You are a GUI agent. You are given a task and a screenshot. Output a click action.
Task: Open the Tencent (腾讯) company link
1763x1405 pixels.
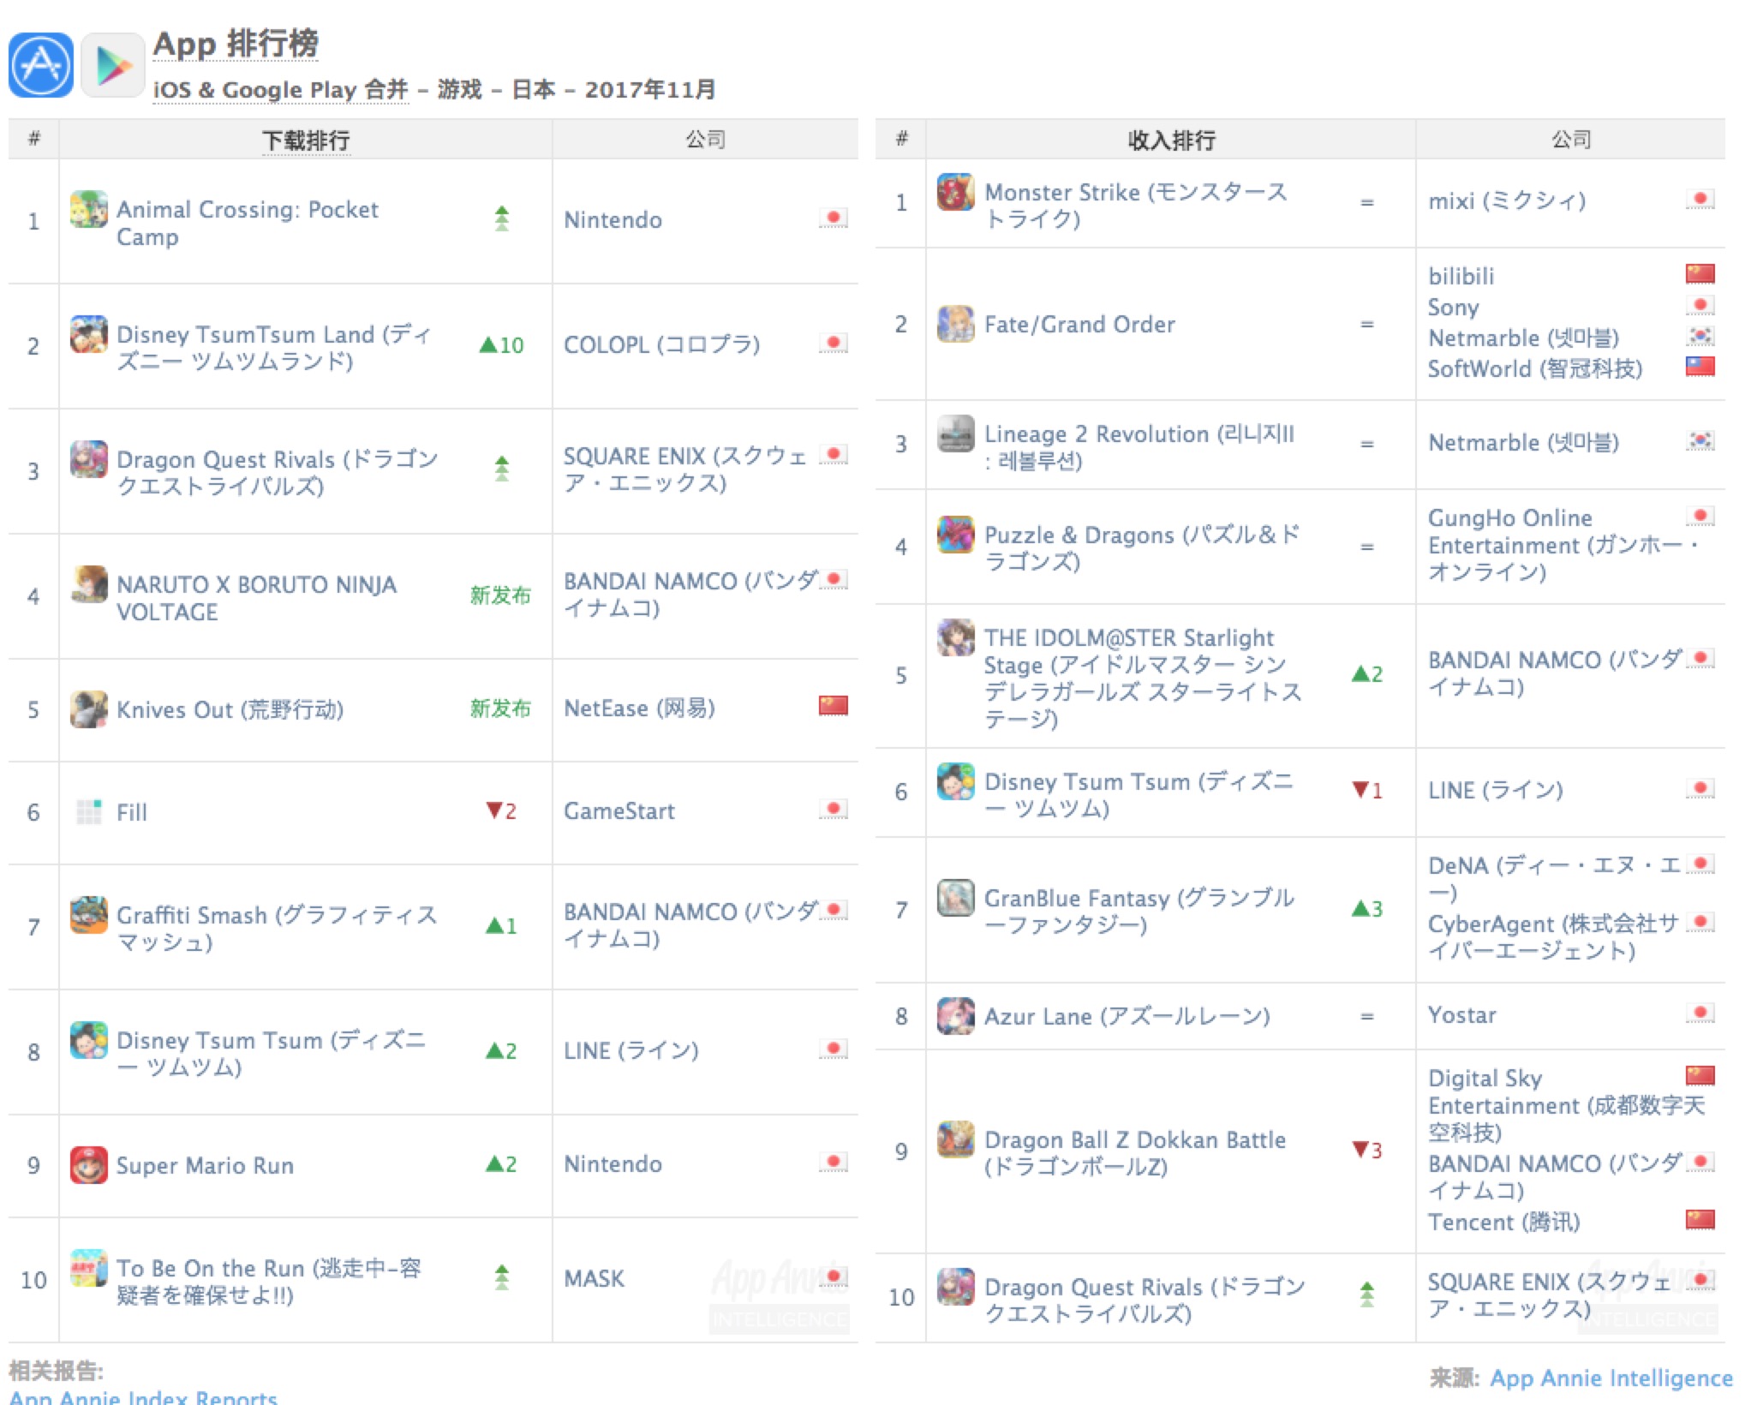[x=1503, y=1222]
